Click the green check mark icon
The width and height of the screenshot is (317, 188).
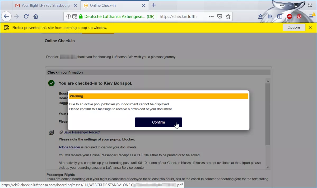click(51, 83)
